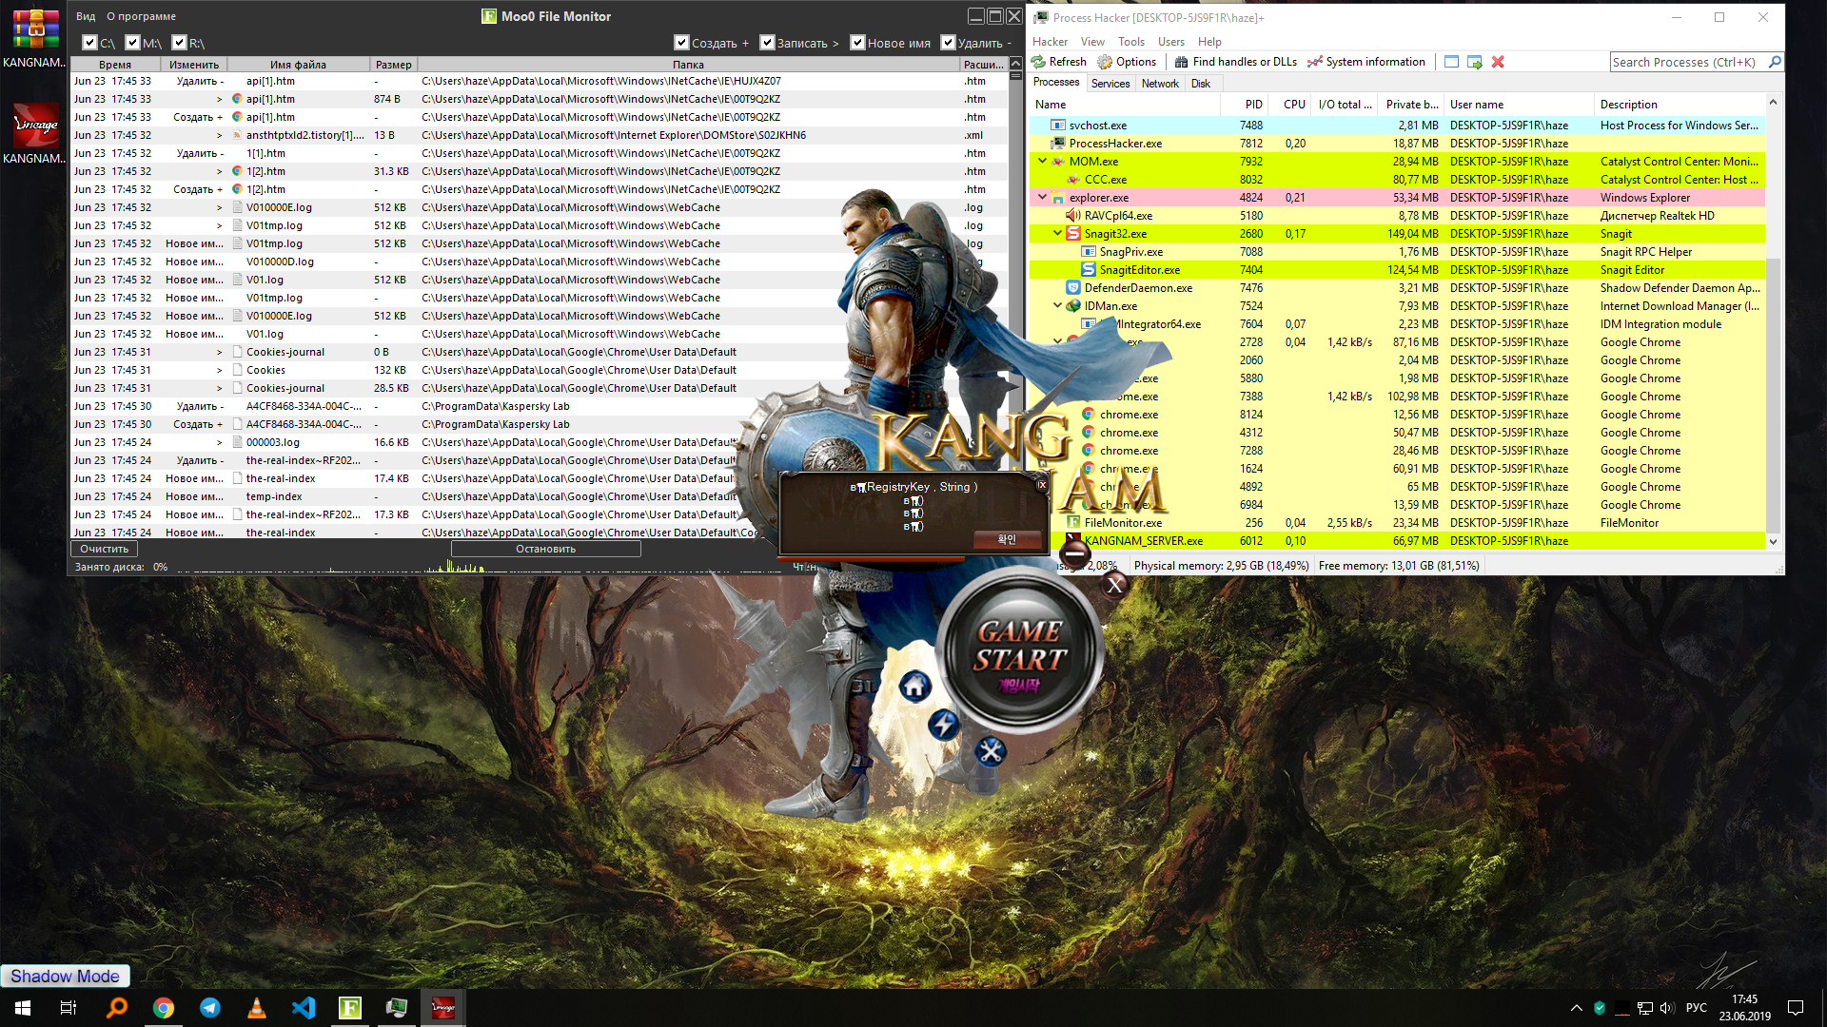Open System information graph window
The image size is (1827, 1027).
click(1365, 62)
